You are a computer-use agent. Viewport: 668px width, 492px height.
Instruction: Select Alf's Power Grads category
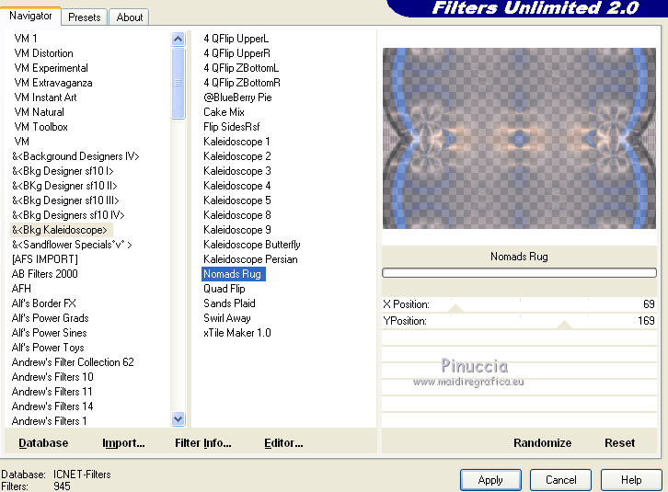tap(51, 318)
